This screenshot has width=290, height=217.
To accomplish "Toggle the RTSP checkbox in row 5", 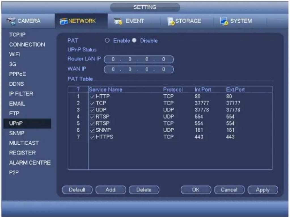I will pos(92,124).
